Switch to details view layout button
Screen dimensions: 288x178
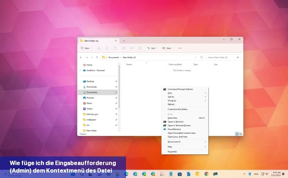pos(237,134)
